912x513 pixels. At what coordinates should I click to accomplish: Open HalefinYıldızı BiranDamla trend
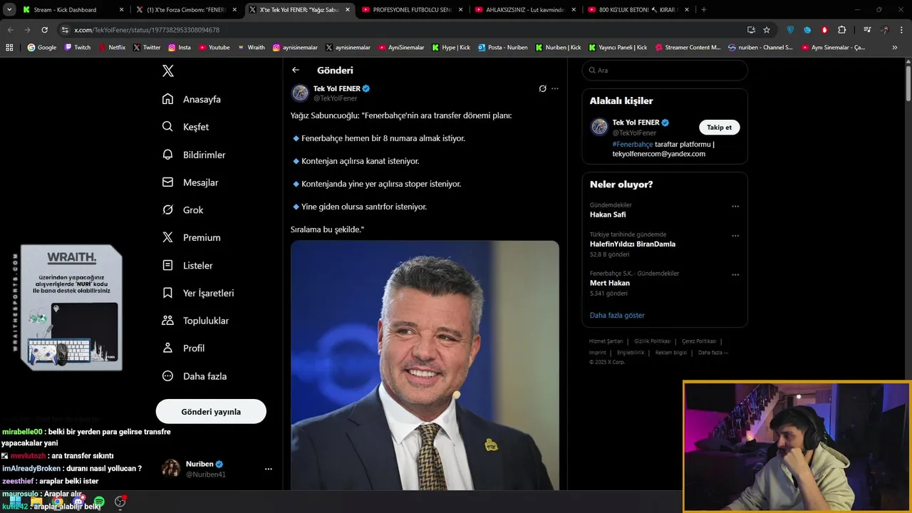click(633, 244)
